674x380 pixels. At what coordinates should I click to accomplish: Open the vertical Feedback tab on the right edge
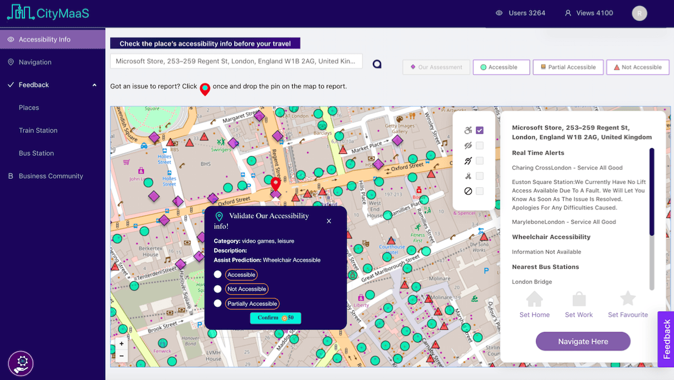pyautogui.click(x=666, y=339)
